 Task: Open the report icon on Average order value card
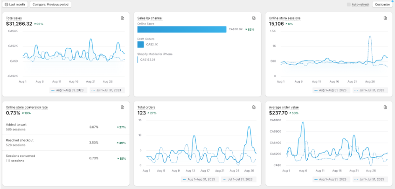(385, 108)
